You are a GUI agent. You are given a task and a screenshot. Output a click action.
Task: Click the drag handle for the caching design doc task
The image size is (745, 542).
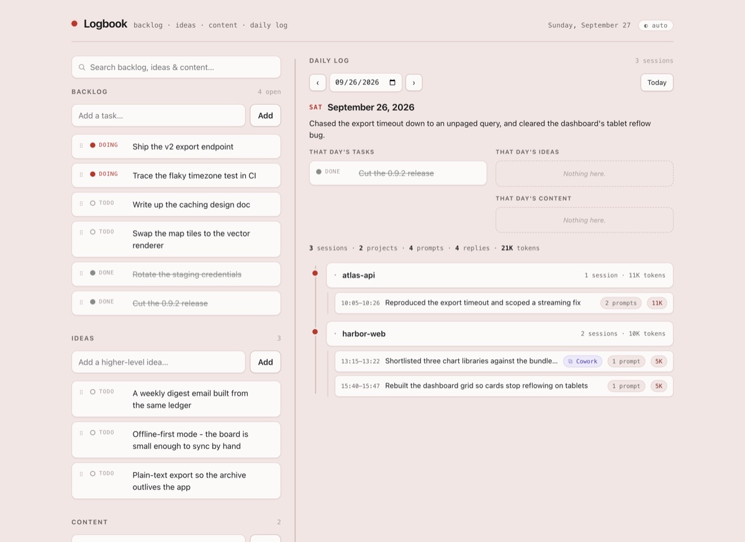point(81,203)
